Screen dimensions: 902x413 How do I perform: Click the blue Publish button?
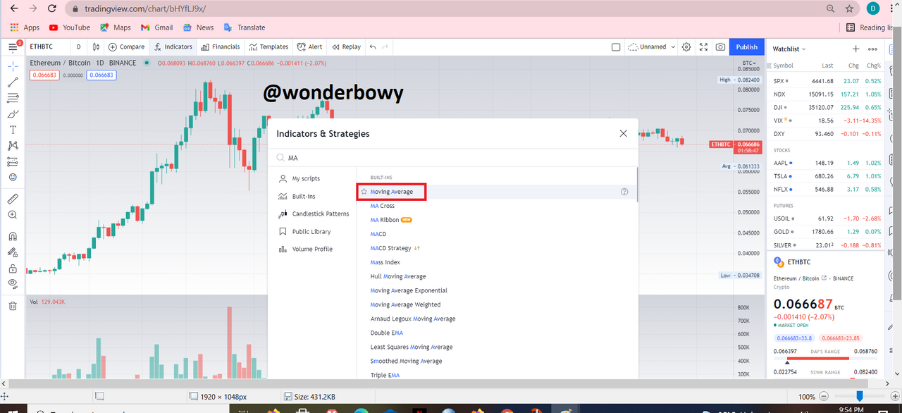(x=747, y=47)
